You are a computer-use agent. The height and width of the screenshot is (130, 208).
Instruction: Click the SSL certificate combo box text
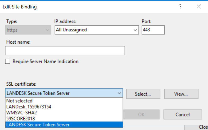38,93
